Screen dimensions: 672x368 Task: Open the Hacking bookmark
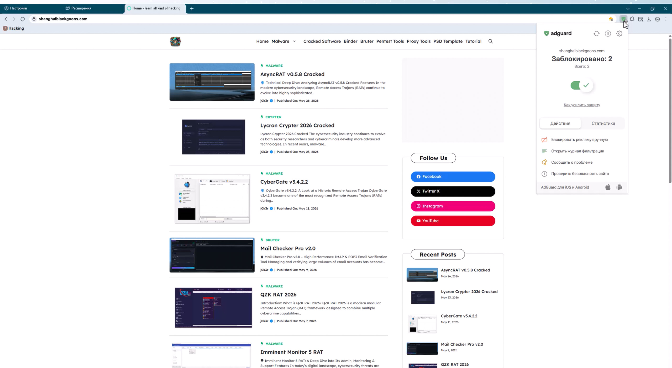(x=13, y=28)
